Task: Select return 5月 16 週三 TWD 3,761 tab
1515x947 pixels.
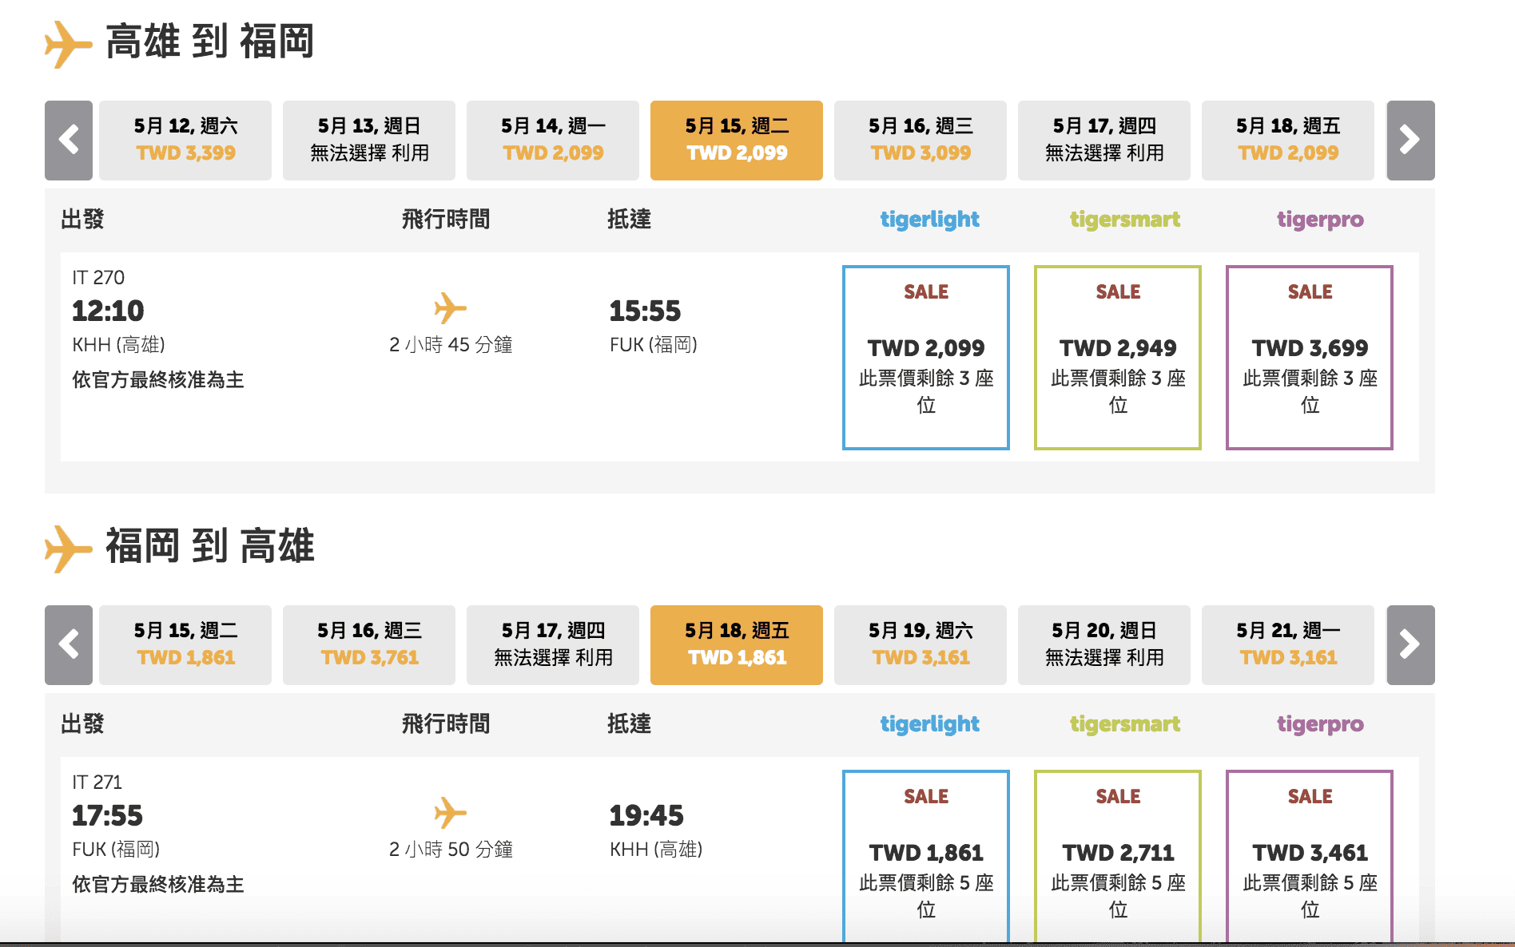Action: pyautogui.click(x=369, y=645)
